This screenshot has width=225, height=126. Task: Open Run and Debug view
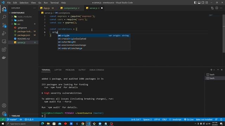(4, 33)
